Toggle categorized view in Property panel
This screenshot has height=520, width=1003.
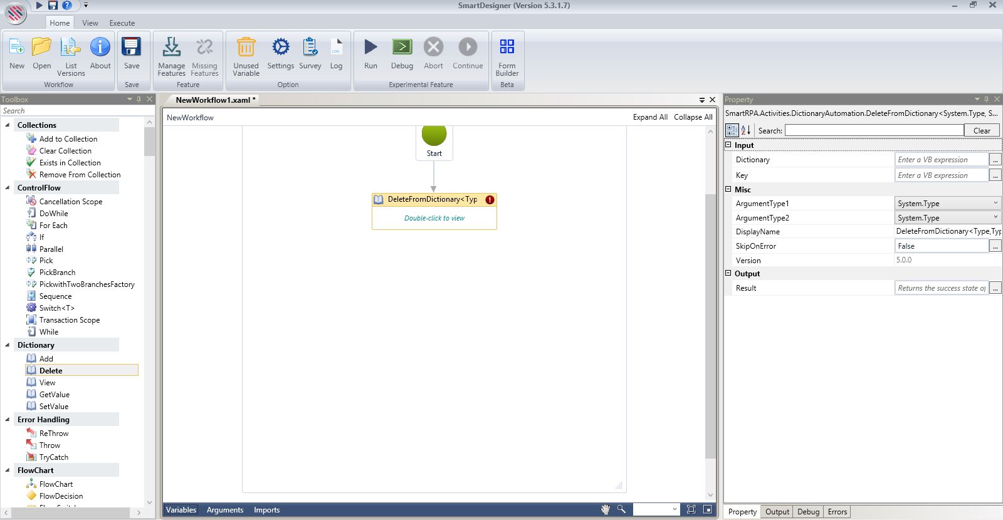(732, 130)
